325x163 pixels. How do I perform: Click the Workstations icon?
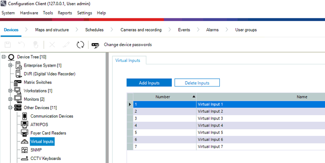point(18,91)
